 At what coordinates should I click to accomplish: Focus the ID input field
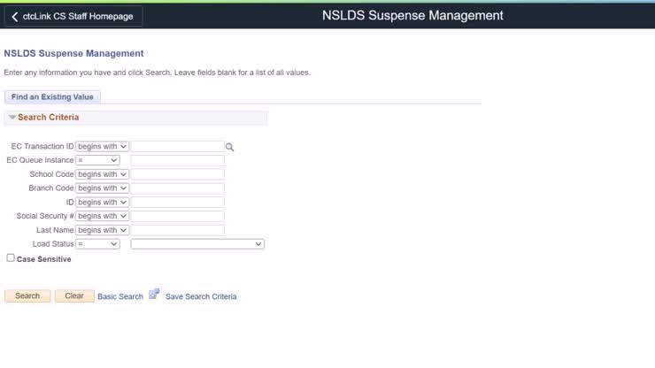pyautogui.click(x=178, y=203)
